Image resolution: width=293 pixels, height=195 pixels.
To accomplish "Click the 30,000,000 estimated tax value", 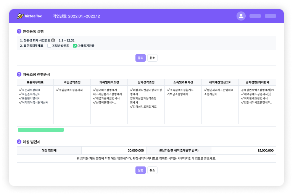I will tap(135, 150).
